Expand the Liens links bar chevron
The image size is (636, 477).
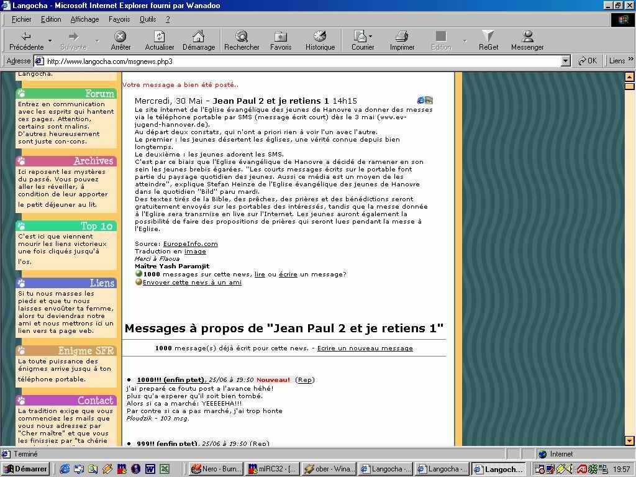coord(630,60)
